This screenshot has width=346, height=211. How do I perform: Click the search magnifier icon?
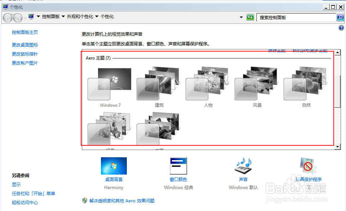point(340,17)
